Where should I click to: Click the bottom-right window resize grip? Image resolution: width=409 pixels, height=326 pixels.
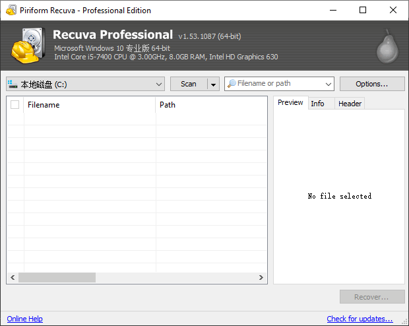click(405, 322)
